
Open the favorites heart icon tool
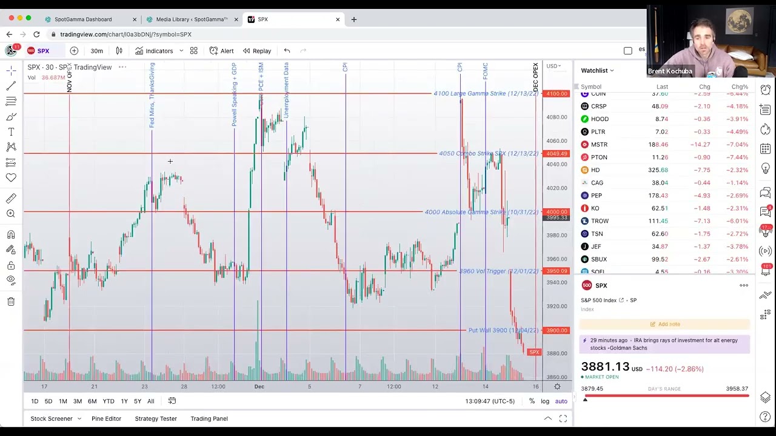(11, 177)
